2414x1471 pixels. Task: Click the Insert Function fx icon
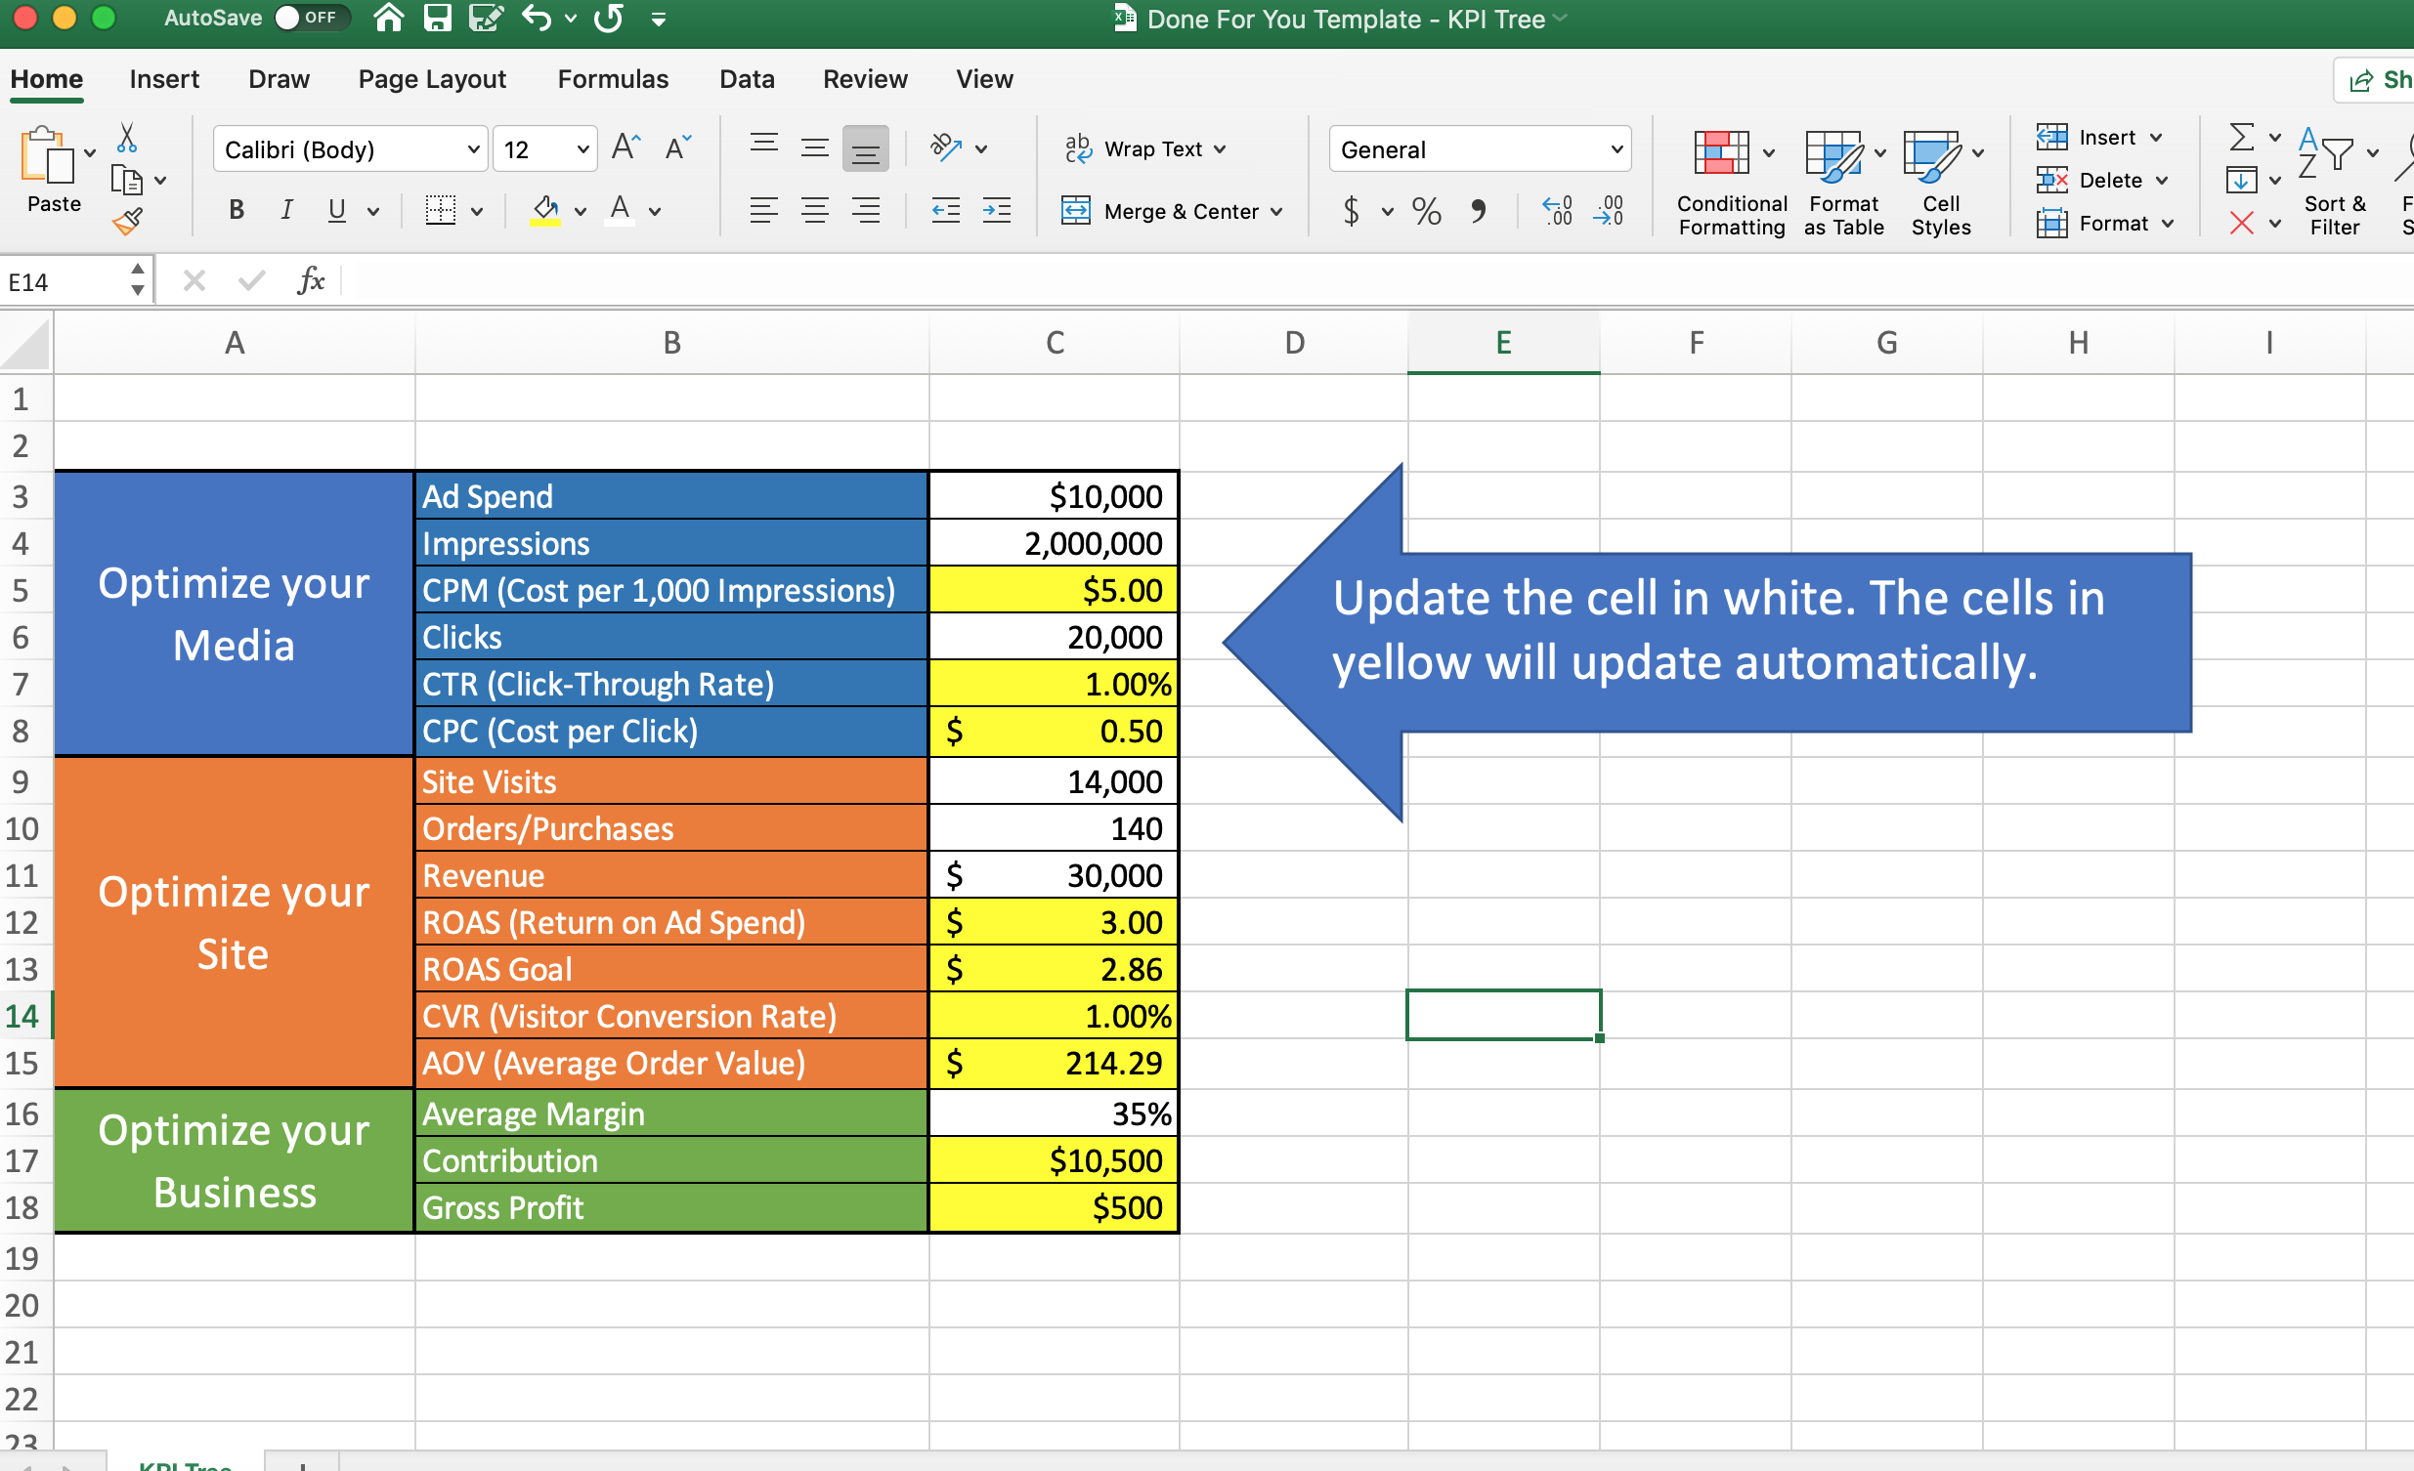pos(310,281)
